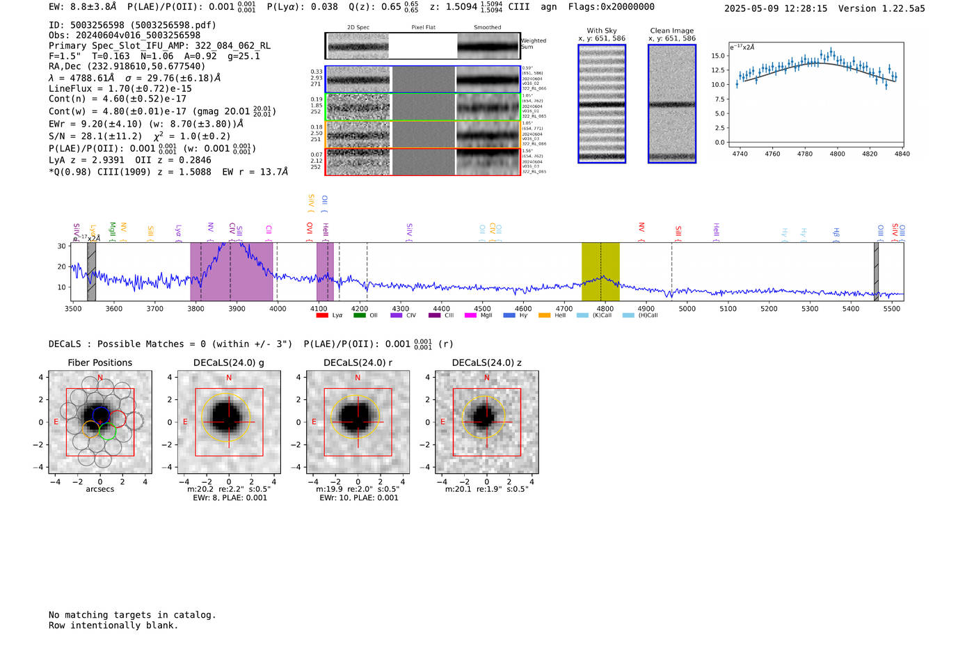Click the large purple CIV shaded region
The width and height of the screenshot is (974, 663).
click(x=232, y=271)
